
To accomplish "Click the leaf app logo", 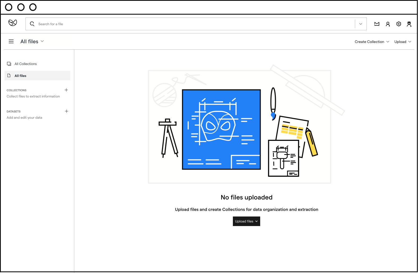I will 13,23.
